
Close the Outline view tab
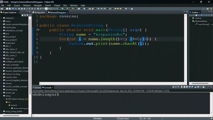(x=200, y=12)
